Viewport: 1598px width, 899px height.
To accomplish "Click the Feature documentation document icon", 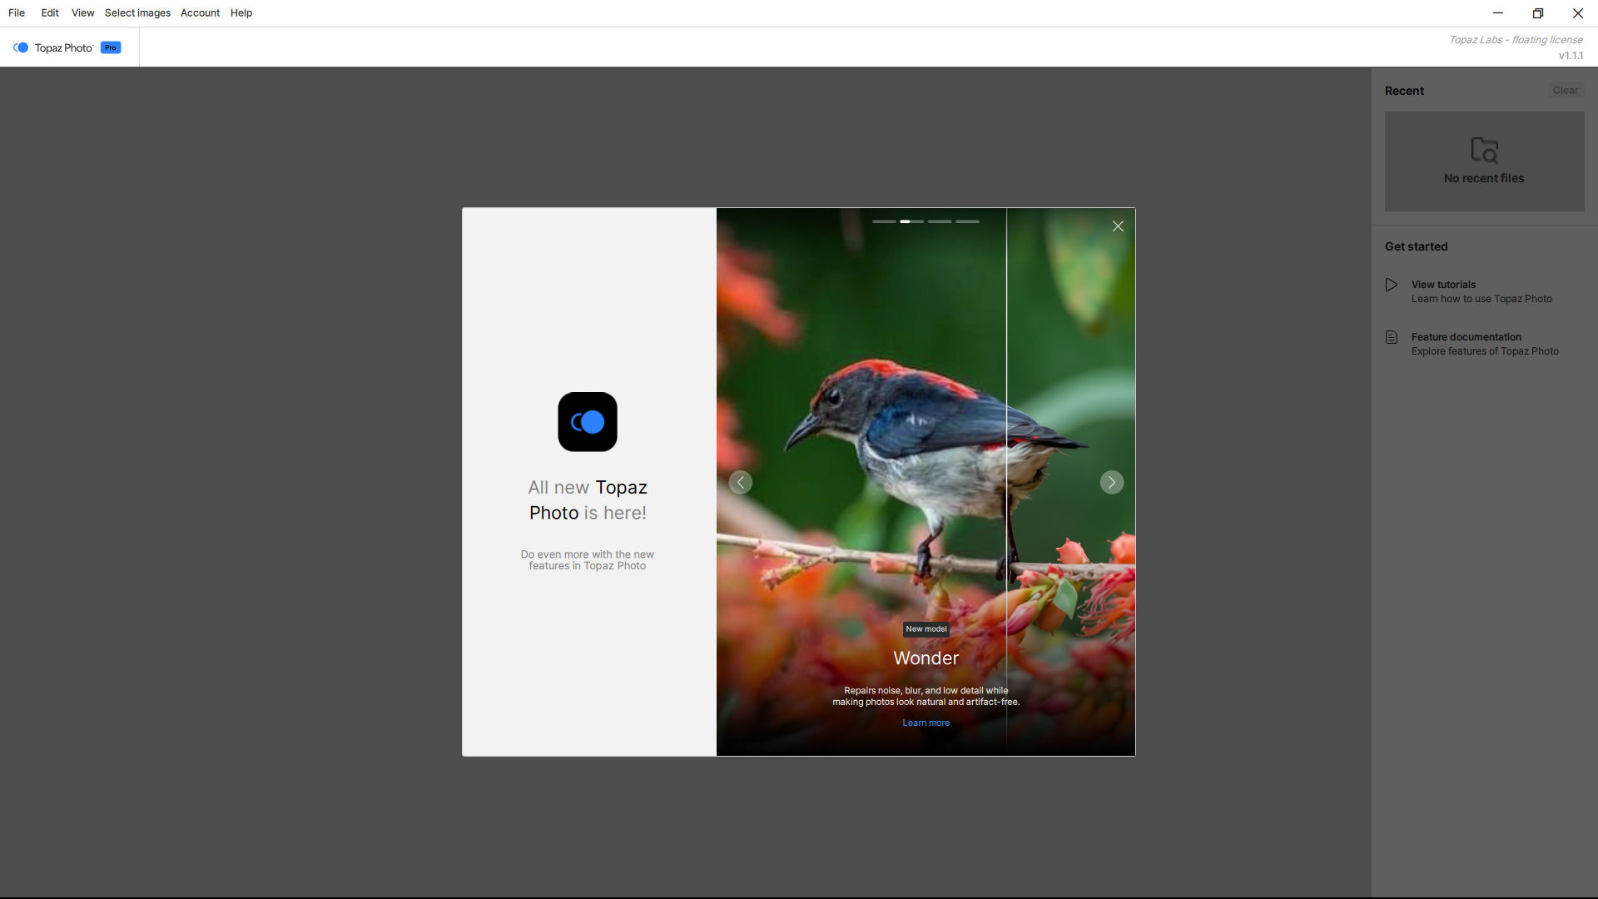I will point(1392,337).
